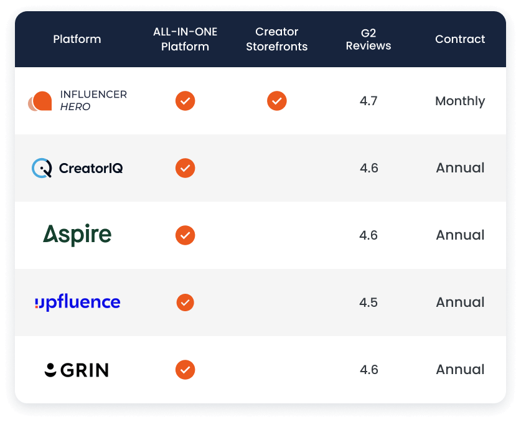This screenshot has height=422, width=521.
Task: Click upfluence's 4.5 G2 rating
Action: (x=368, y=302)
